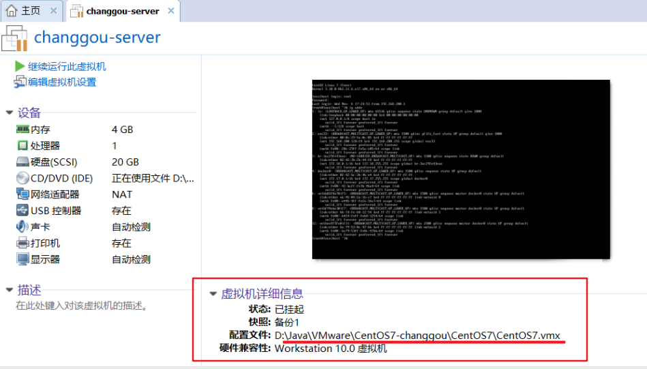
Task: Select the 声卡 device label
Action: pos(40,227)
